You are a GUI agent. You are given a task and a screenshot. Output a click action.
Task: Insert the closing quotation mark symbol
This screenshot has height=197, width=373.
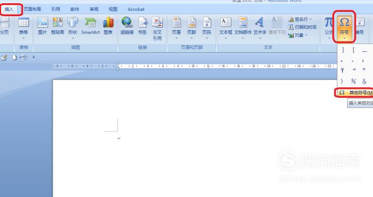tap(364, 70)
